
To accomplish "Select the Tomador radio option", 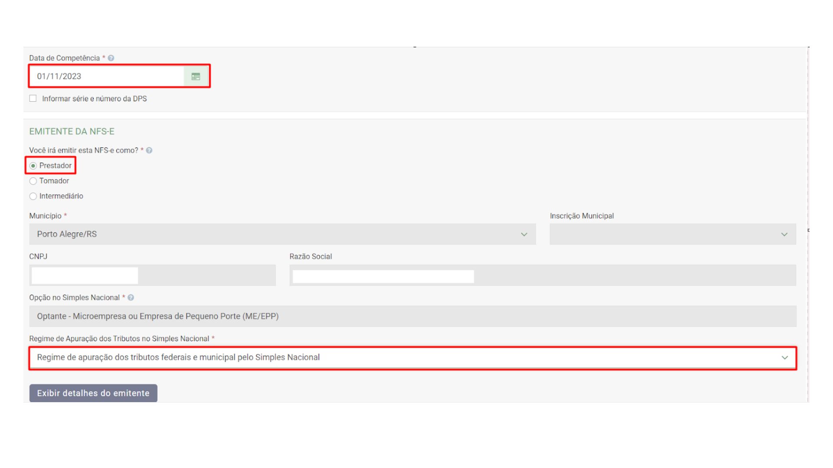I will pos(33,181).
